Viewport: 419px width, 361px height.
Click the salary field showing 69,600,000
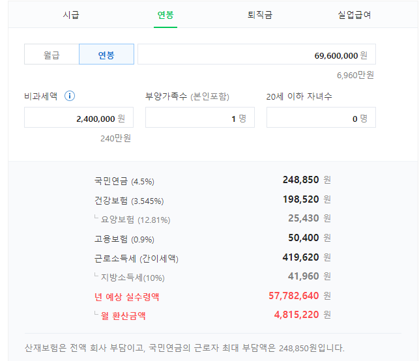[257, 54]
